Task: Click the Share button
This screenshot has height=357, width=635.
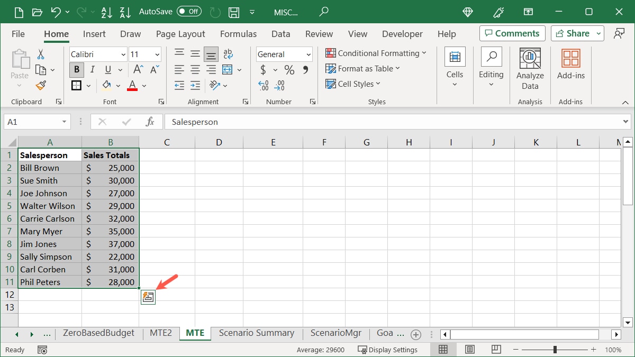Action: click(x=577, y=33)
